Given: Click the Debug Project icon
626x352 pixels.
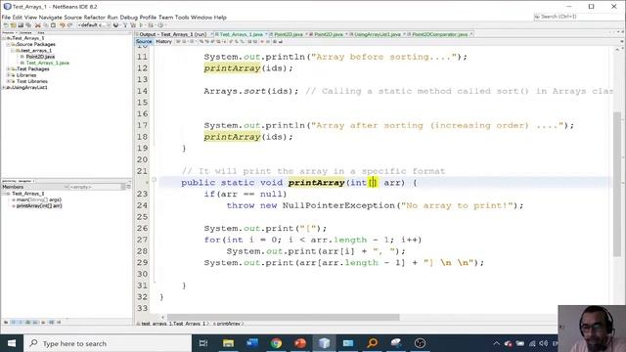Looking at the screenshot, I should point(151,25).
